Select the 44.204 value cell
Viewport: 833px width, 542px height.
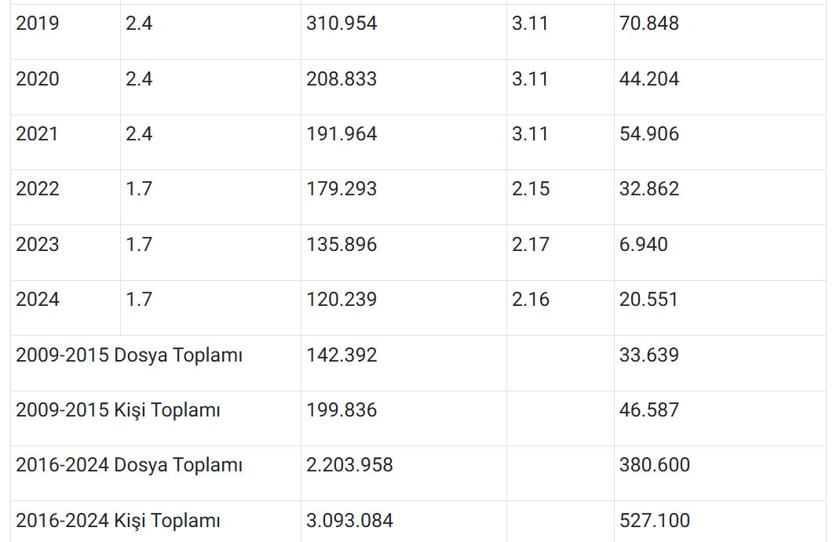[x=649, y=79]
